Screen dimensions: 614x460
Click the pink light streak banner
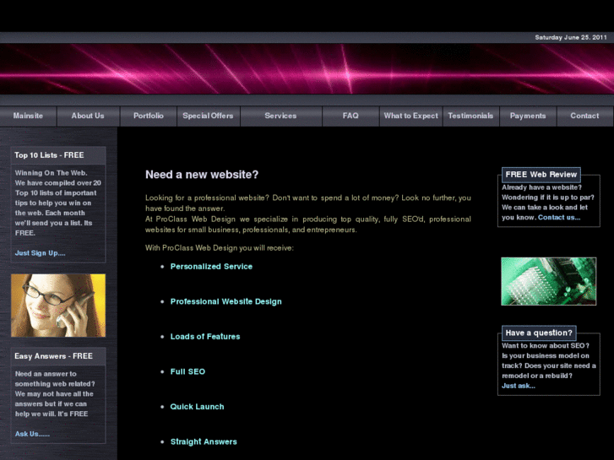(x=307, y=68)
